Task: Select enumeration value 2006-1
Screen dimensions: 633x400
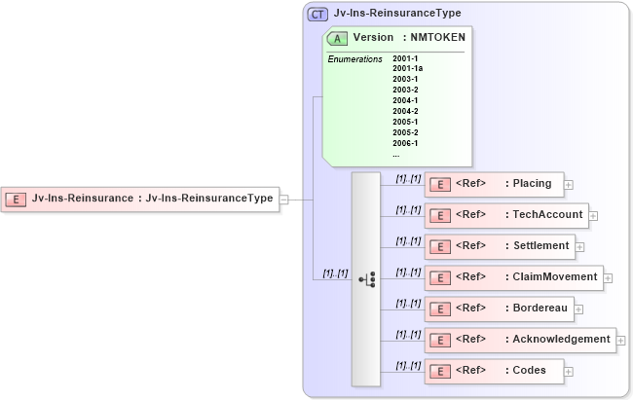Action: tap(405, 143)
